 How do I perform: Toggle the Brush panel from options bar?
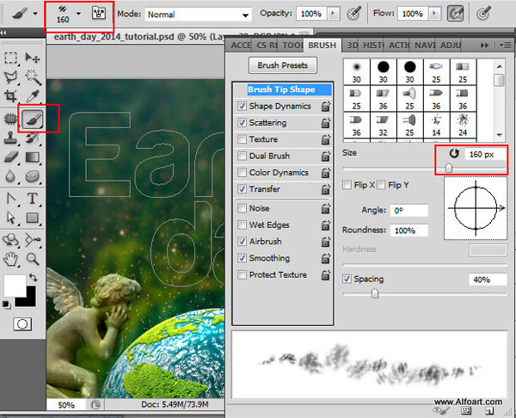tap(98, 13)
